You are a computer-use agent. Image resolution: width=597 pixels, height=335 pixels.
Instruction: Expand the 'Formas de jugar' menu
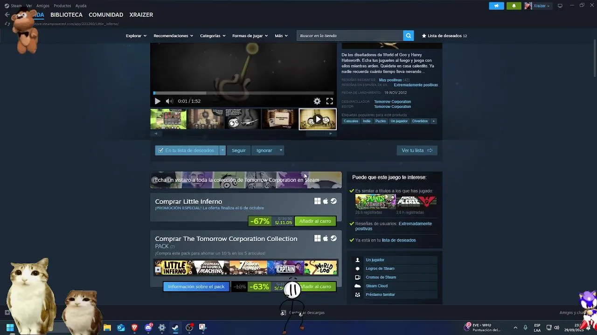pyautogui.click(x=250, y=36)
